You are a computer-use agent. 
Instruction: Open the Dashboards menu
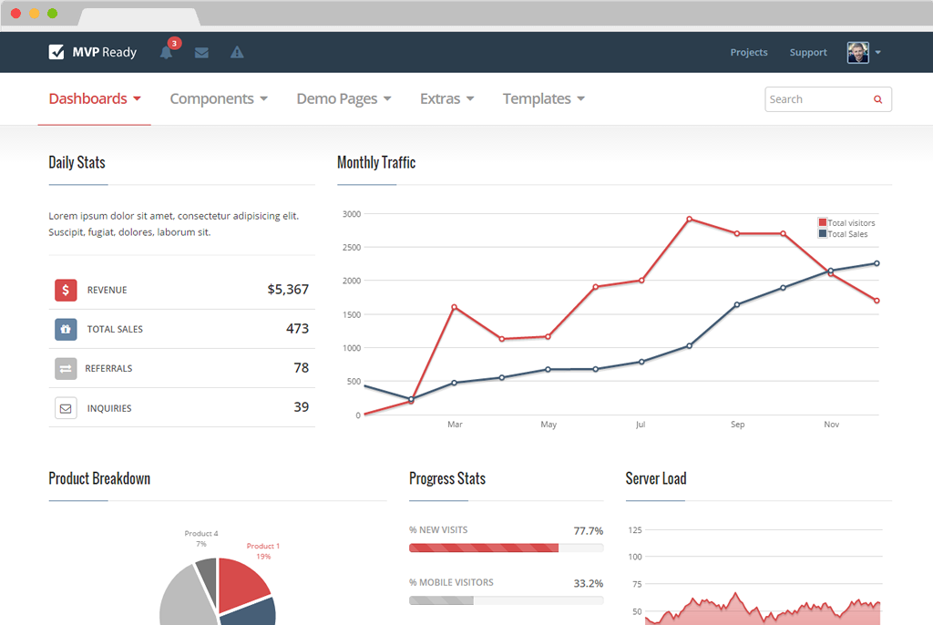tap(95, 98)
